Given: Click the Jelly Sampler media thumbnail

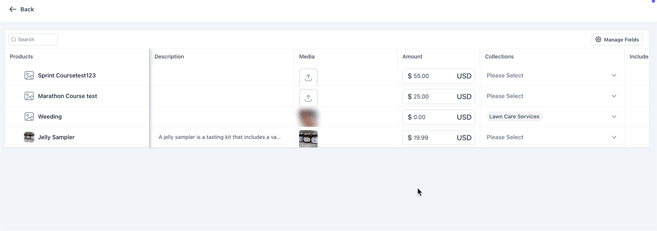Looking at the screenshot, I should pos(308,138).
